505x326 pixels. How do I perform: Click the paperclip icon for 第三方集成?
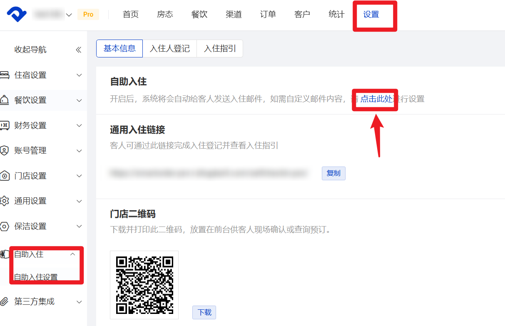(4, 302)
